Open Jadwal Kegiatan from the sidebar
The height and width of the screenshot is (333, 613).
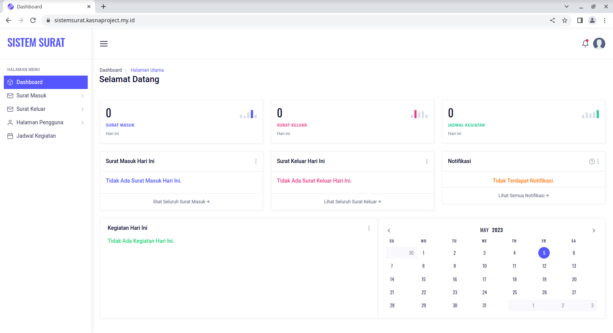pos(36,136)
